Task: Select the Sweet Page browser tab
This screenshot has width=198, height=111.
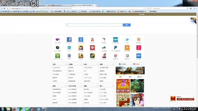Action: click(x=84, y=6)
